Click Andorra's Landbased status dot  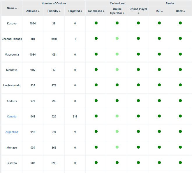(96, 101)
